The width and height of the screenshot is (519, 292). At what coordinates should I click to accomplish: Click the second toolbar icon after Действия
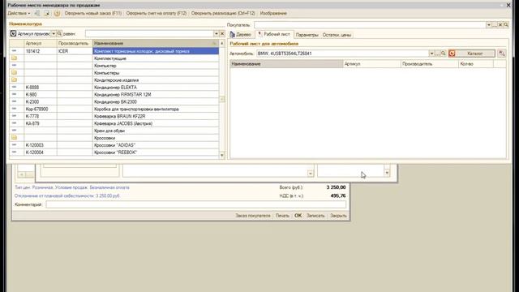tap(47, 13)
